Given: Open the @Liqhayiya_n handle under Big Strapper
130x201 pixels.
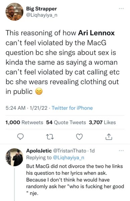Looking at the screenshot, I should [x=42, y=15].
